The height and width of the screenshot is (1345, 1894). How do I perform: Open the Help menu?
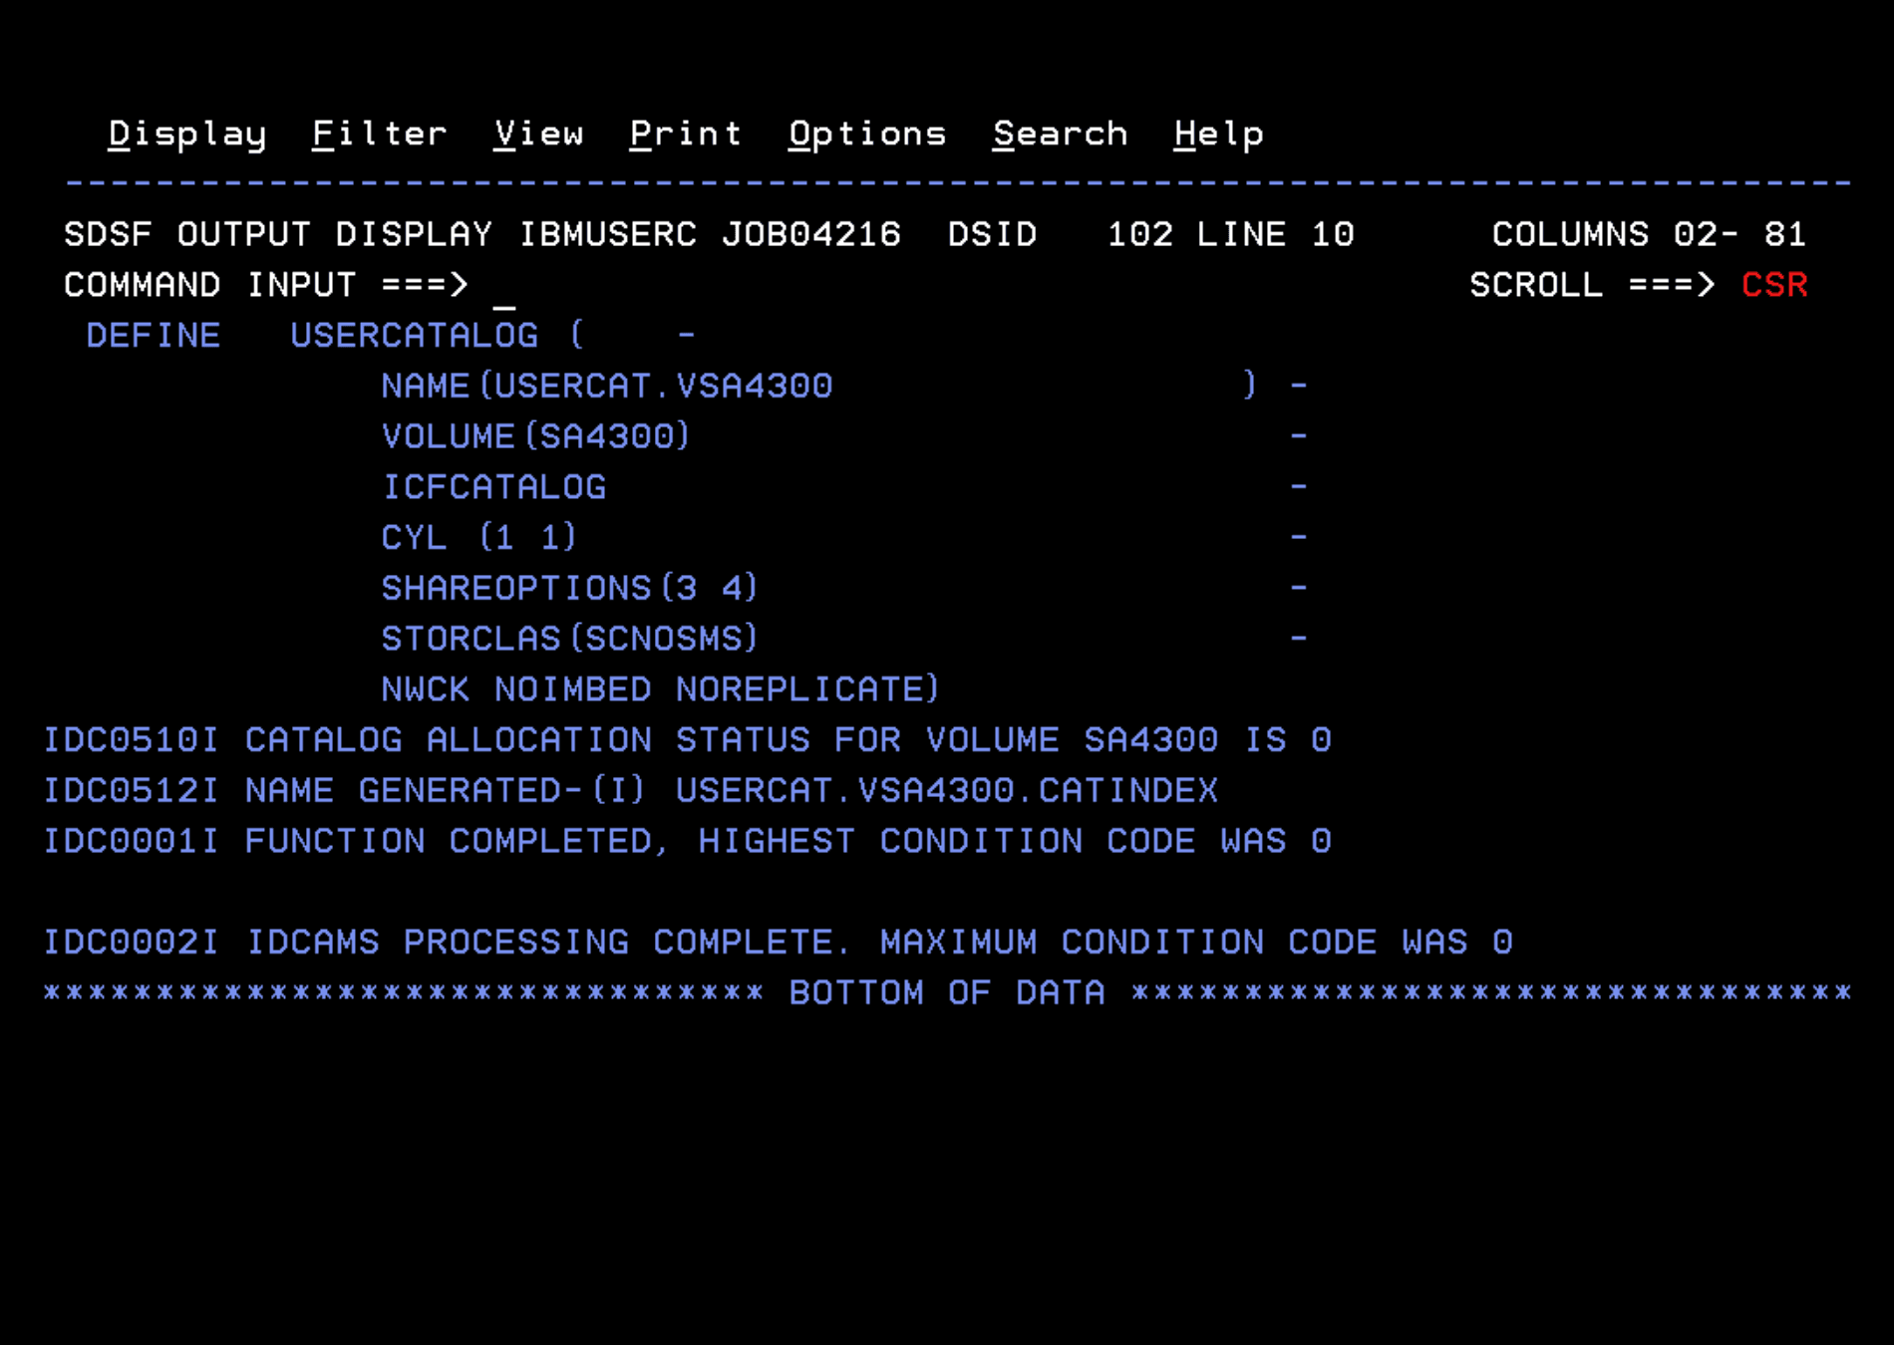tap(1217, 134)
